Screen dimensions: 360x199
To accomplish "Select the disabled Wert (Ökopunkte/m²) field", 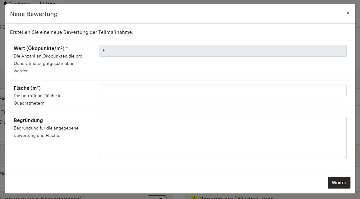I will pos(222,51).
